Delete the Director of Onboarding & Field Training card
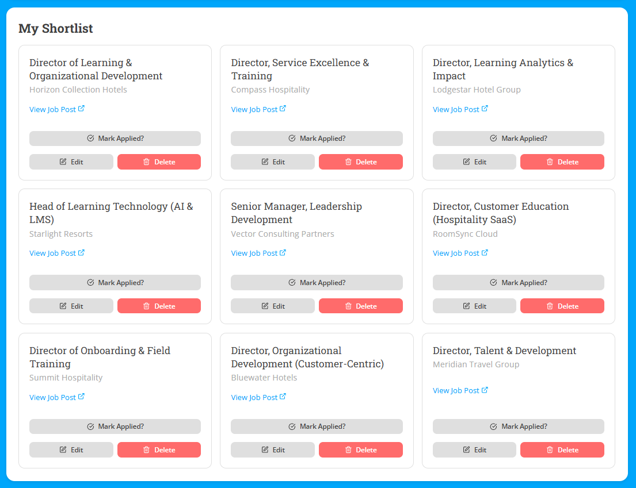 click(x=159, y=449)
